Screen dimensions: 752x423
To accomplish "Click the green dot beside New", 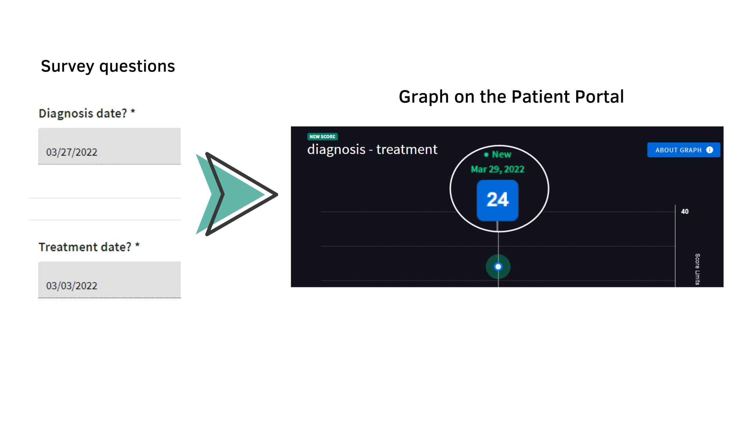I will pos(486,155).
